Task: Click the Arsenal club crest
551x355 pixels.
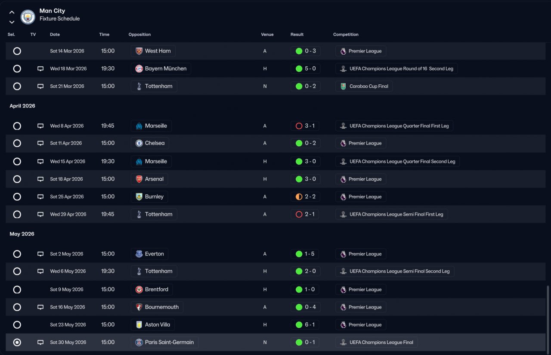Action: coord(139,179)
